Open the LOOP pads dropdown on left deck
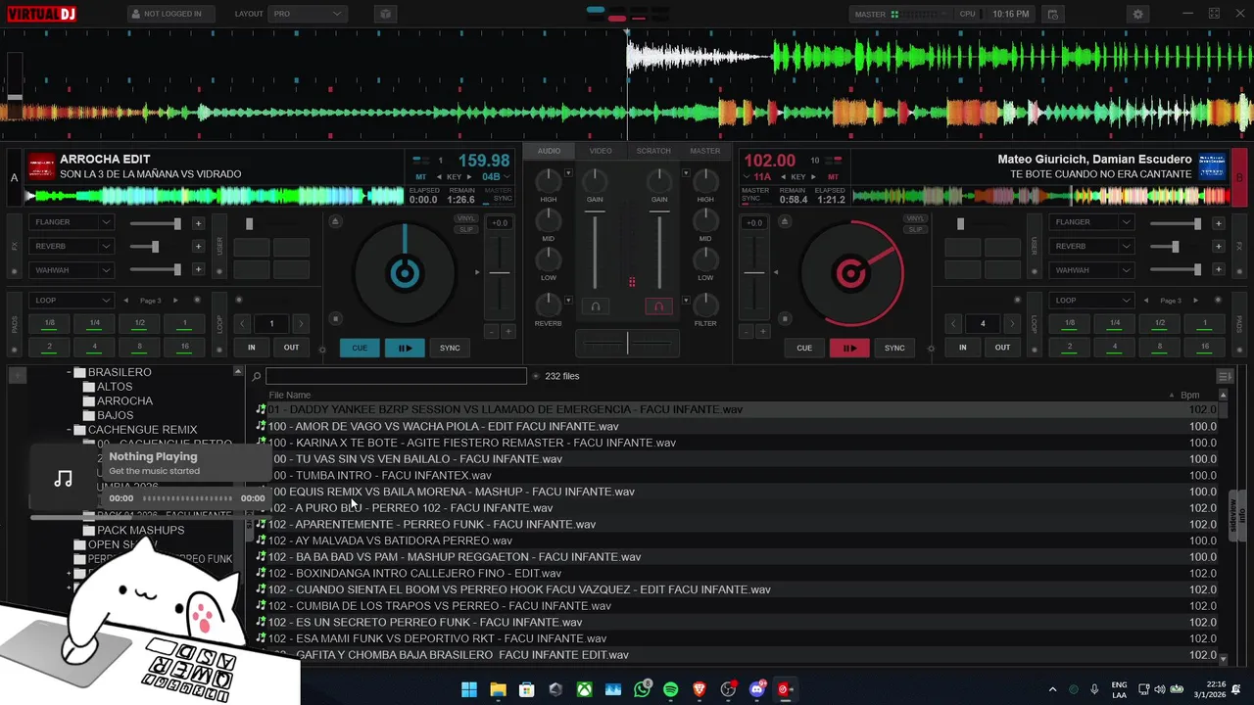Screen dimensions: 1254x705 73,301
